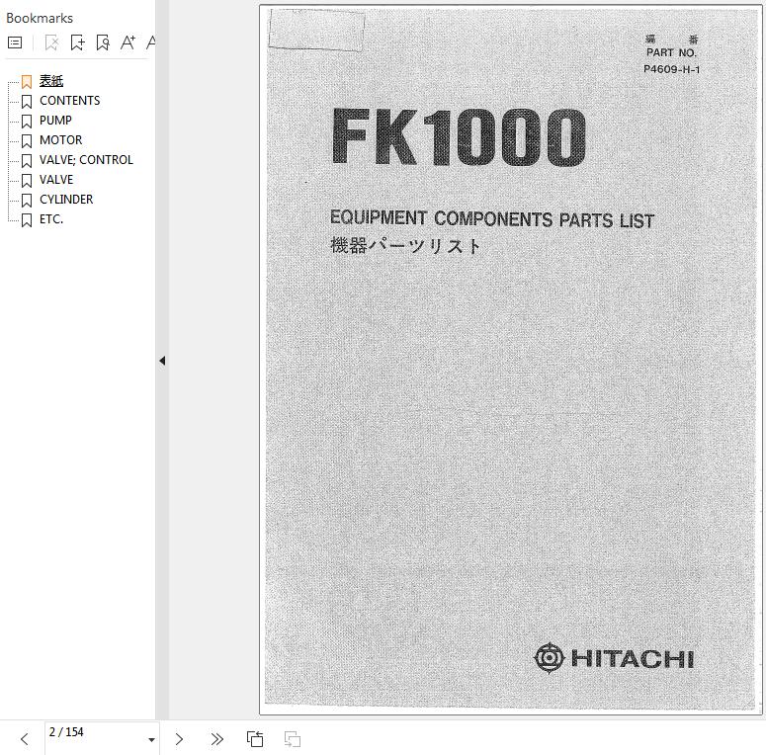Screen dimensions: 766x755
Task: Open the CONTENTS bookmark
Action: pyautogui.click(x=70, y=101)
